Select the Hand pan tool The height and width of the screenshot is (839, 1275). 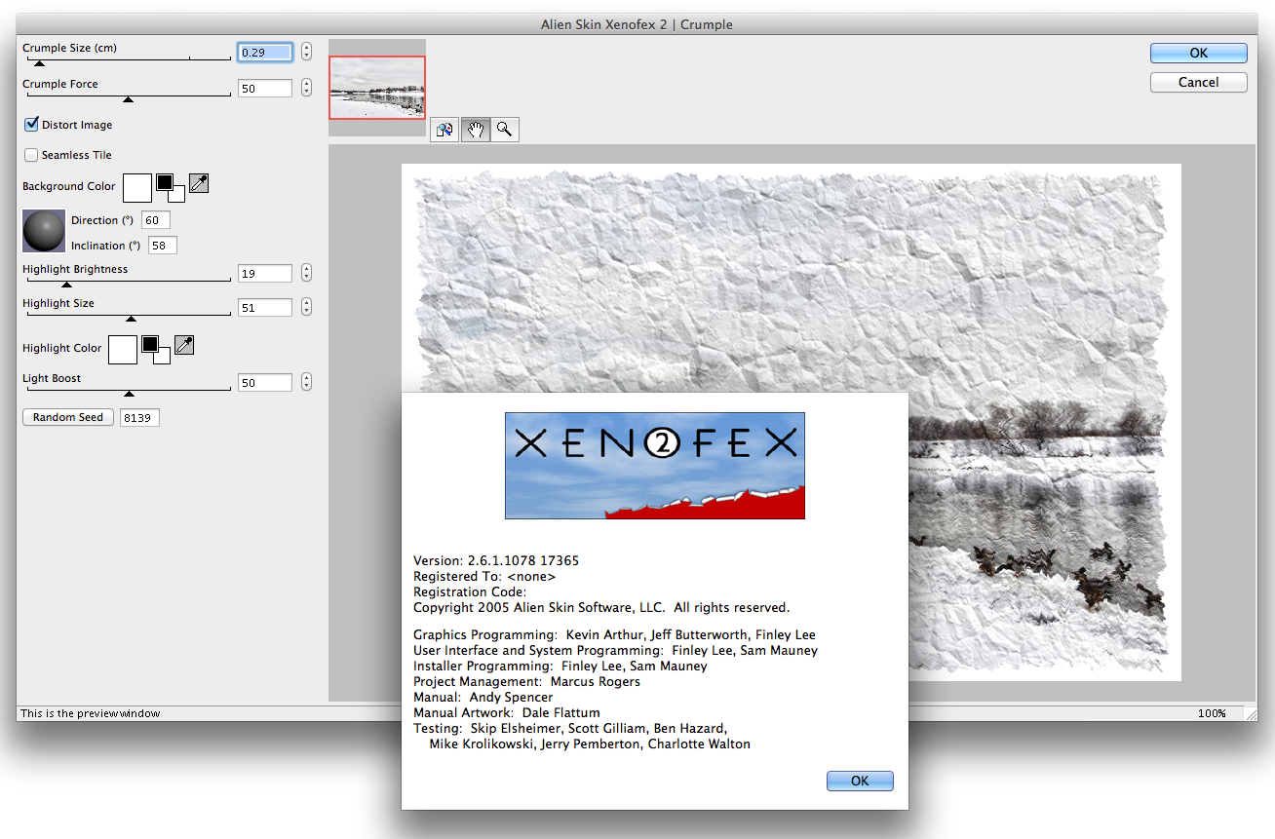(x=475, y=130)
